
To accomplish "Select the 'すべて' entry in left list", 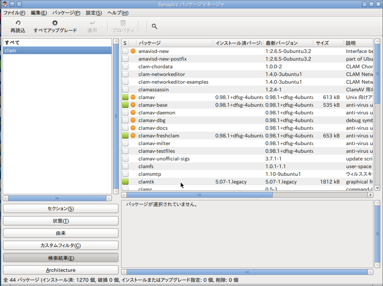I will (x=57, y=43).
